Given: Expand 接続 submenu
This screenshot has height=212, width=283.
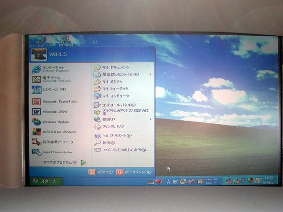Looking at the screenshot, I should (123, 119).
